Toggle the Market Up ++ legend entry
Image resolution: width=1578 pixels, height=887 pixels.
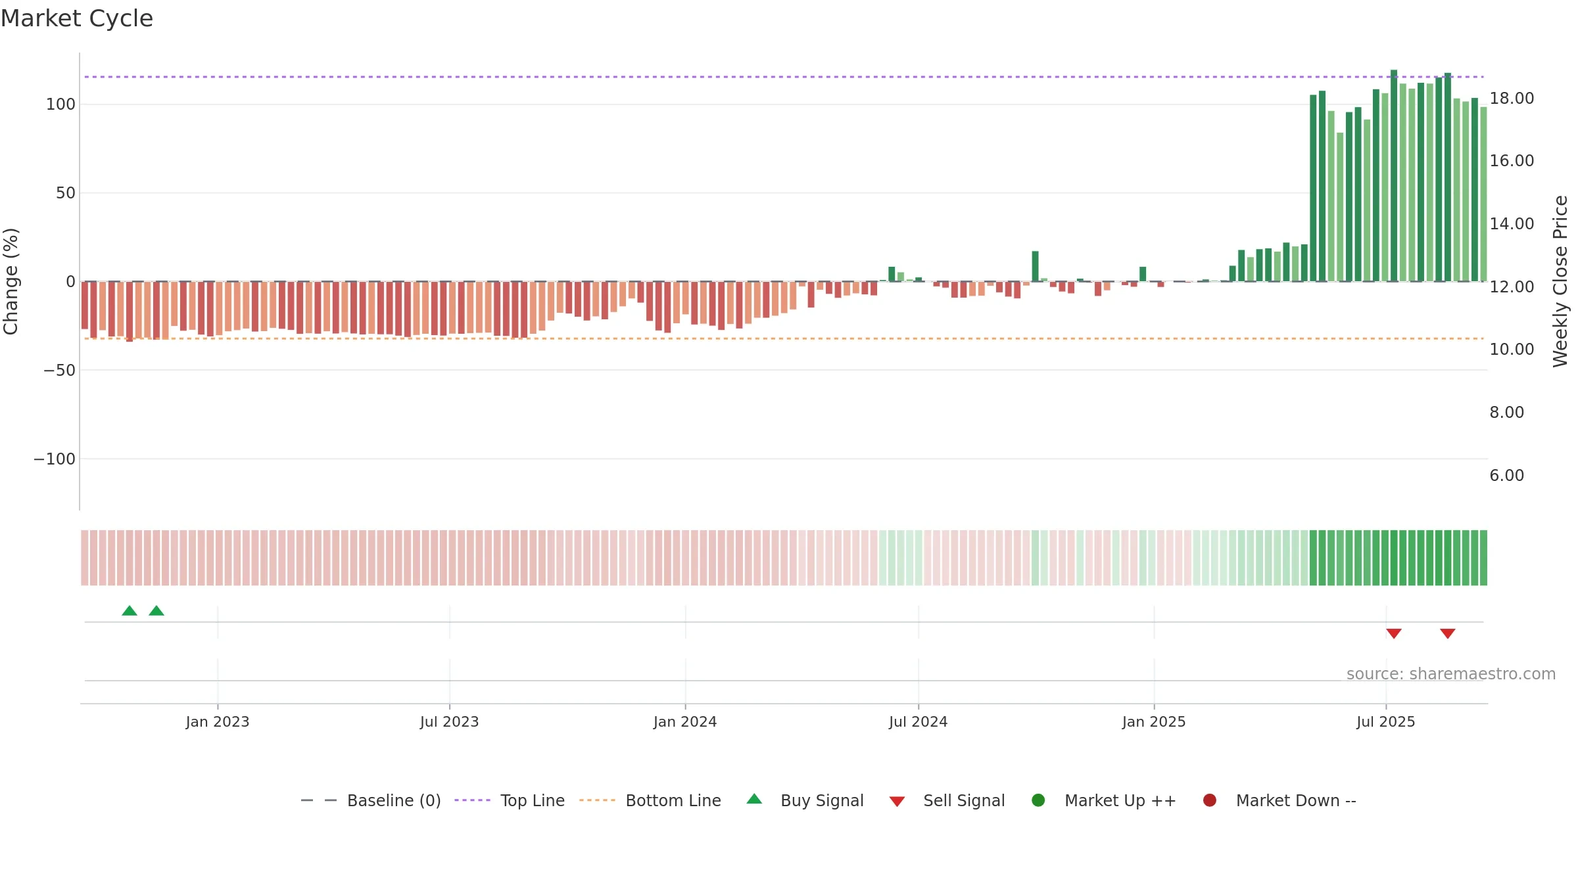point(1103,800)
